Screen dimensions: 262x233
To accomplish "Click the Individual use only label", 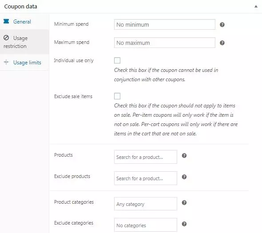I will pyautogui.click(x=74, y=60).
